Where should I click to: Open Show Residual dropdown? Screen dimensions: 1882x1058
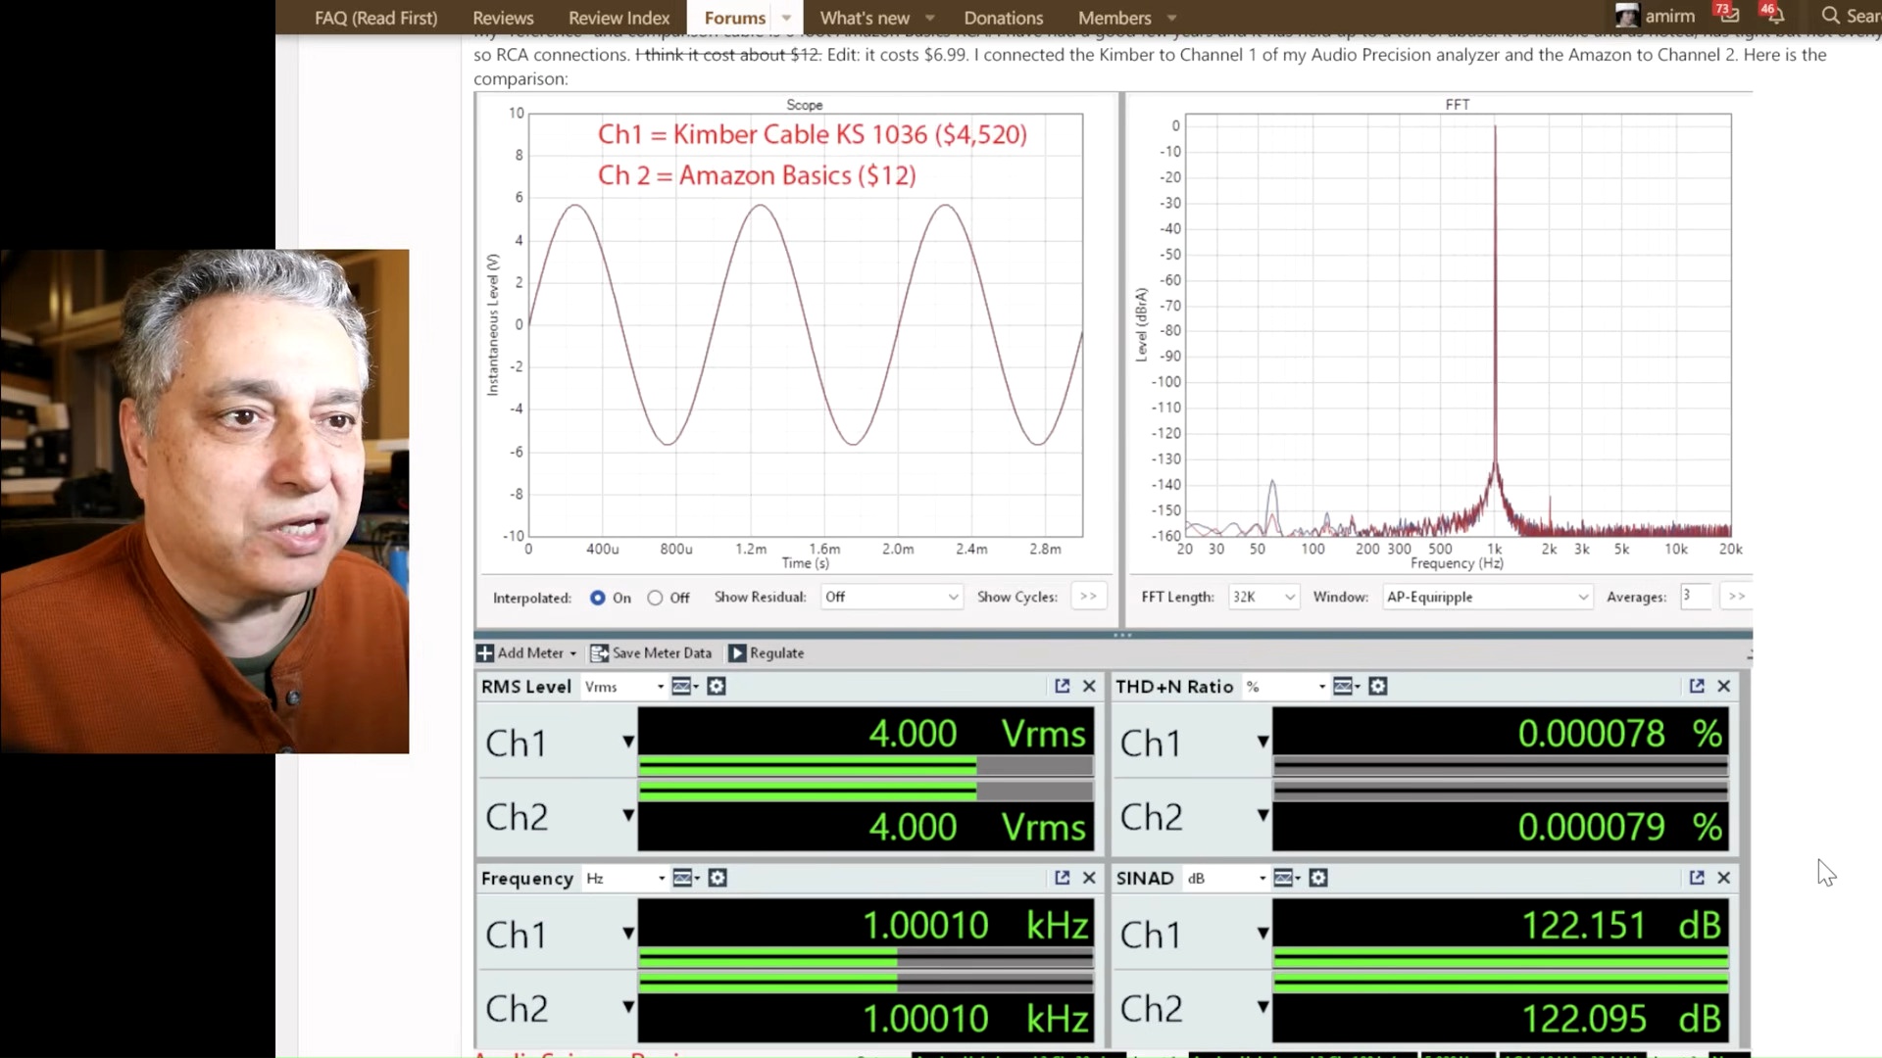891,597
